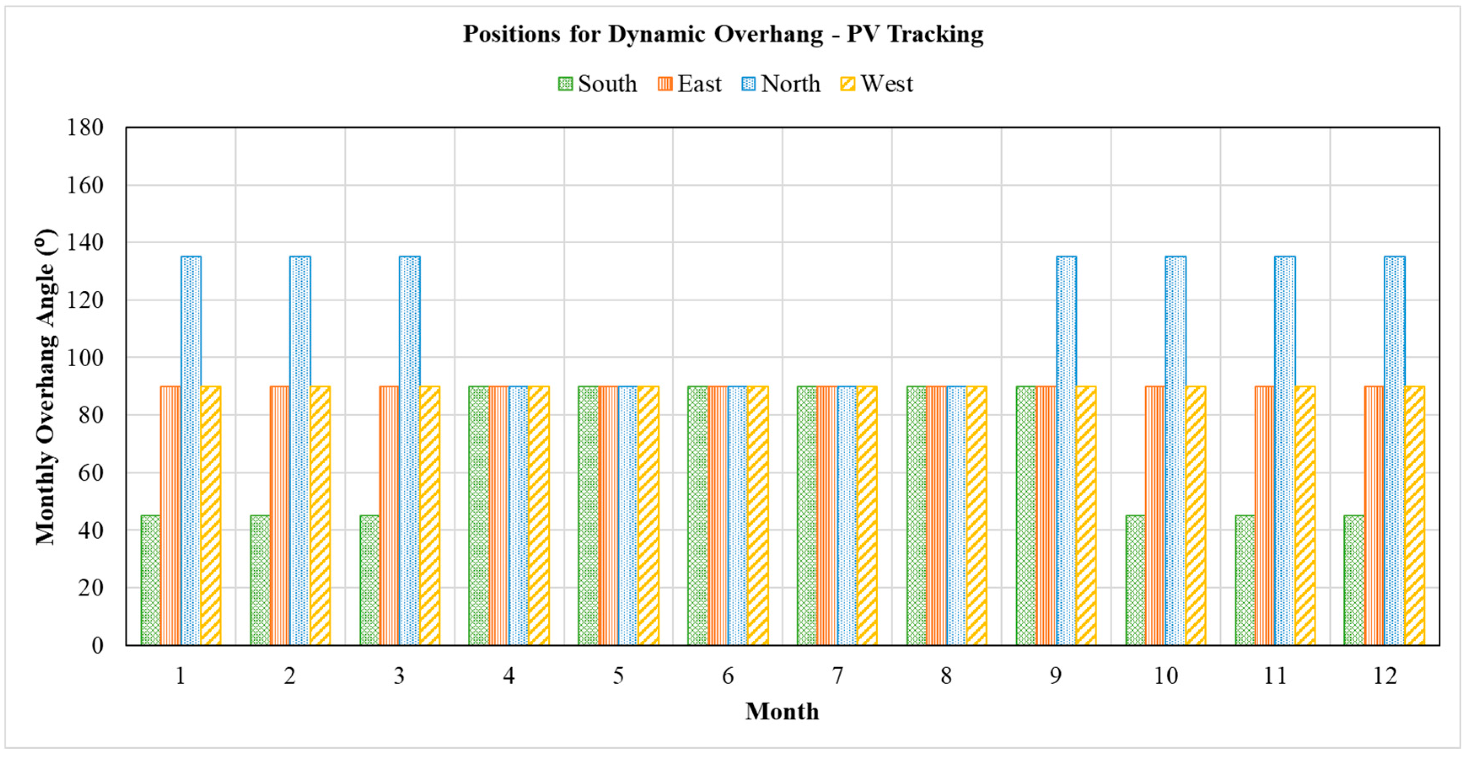Screen dimensions: 1466x757
Task: Click month 12 yellow West bar
Action: (x=1414, y=515)
